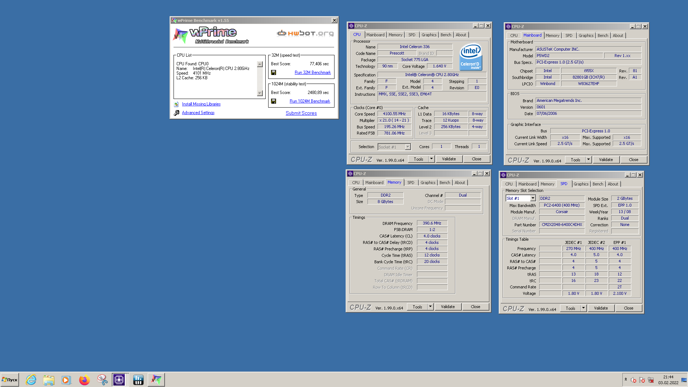Switch to Bench tab in the SPD window
Viewport: 688px width, 387px height.
(x=598, y=184)
